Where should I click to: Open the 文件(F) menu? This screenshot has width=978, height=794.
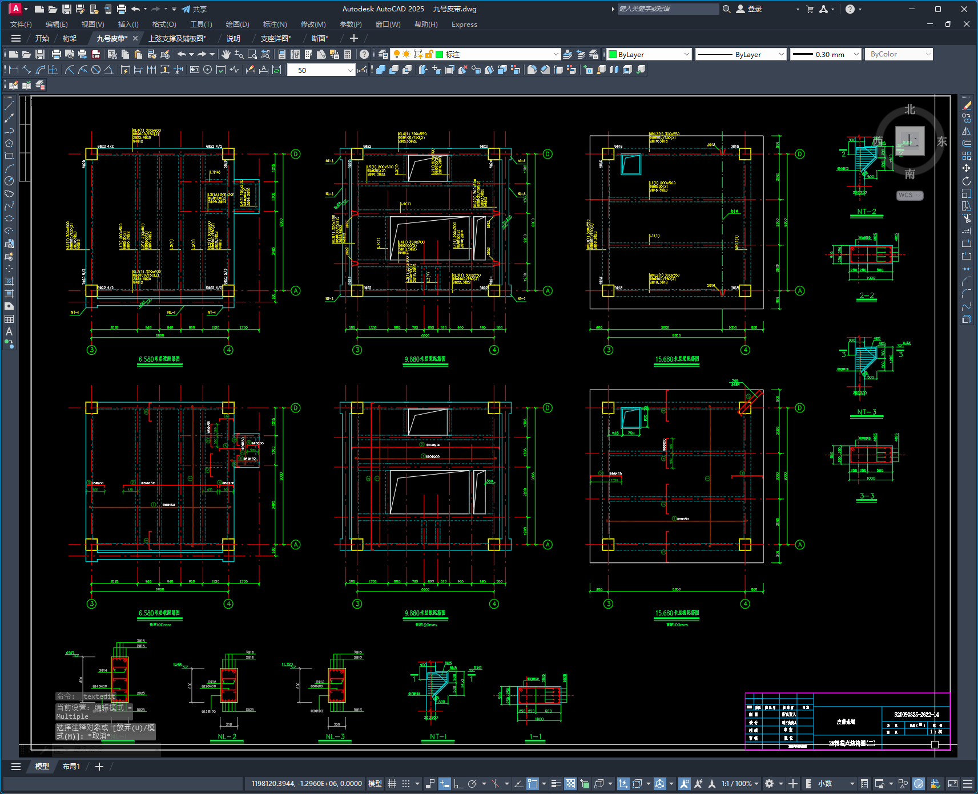[x=21, y=24]
